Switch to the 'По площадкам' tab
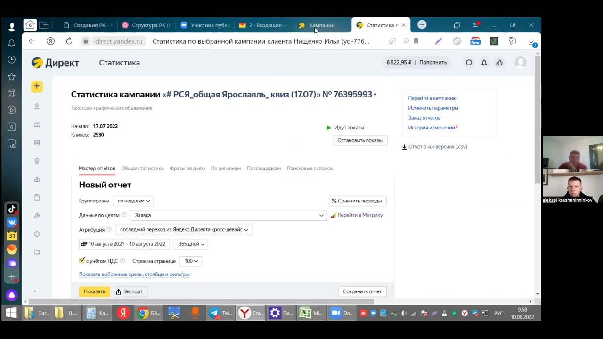 click(263, 169)
